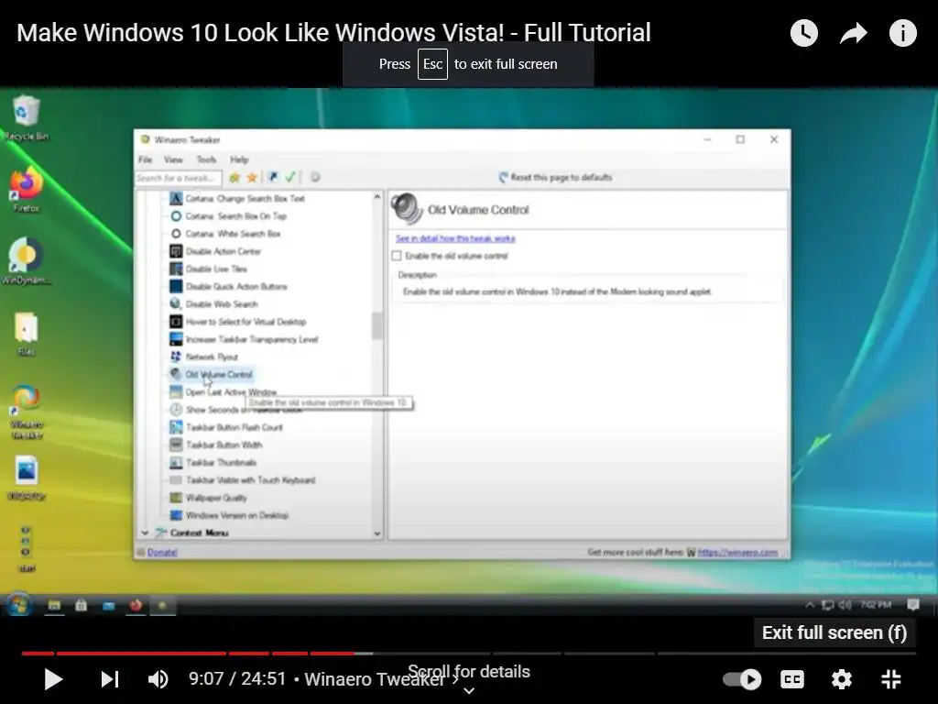Click the settings gear toolbar icon
Viewport: 938px width, 704px height.
(x=315, y=177)
